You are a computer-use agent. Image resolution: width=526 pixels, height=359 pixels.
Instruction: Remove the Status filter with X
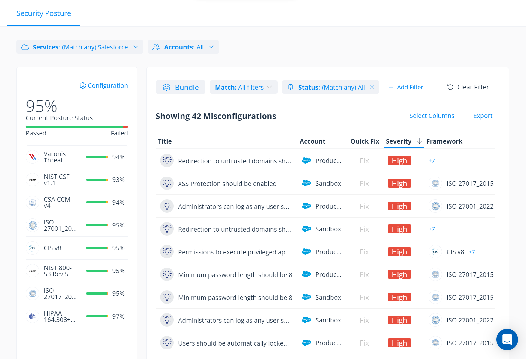[x=372, y=87]
